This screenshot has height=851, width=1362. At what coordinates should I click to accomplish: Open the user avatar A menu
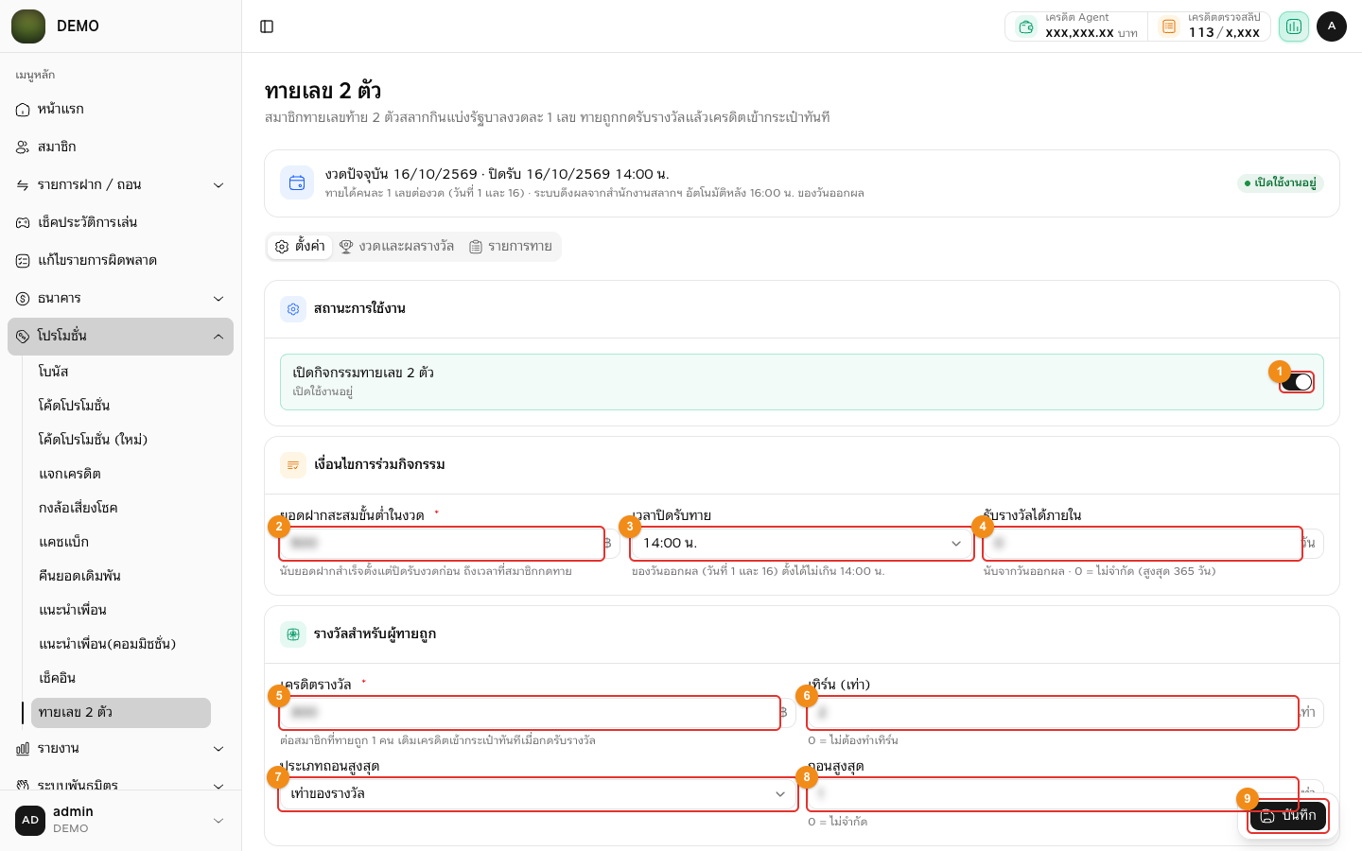coord(1332,26)
